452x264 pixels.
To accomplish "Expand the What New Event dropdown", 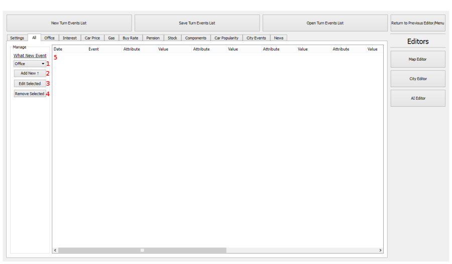I will pos(30,64).
